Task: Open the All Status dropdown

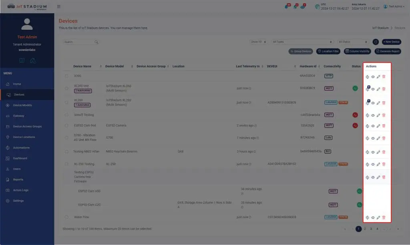Action: coord(353,42)
